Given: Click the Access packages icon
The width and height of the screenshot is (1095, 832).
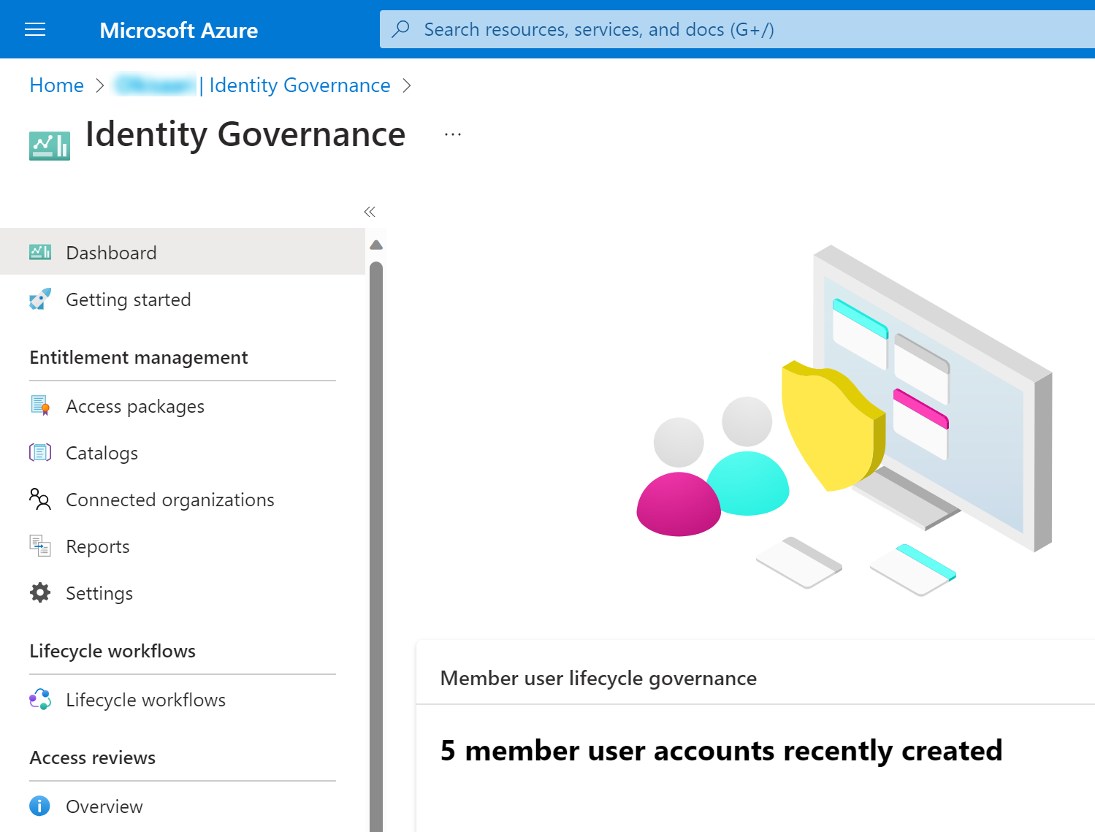Looking at the screenshot, I should pyautogui.click(x=40, y=405).
